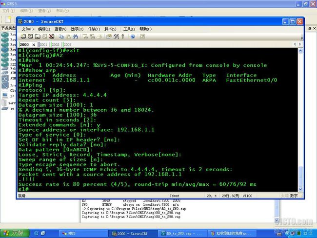Close the GNS3 right dock panel
The height and width of the screenshot is (238, 317).
pos(315,28)
